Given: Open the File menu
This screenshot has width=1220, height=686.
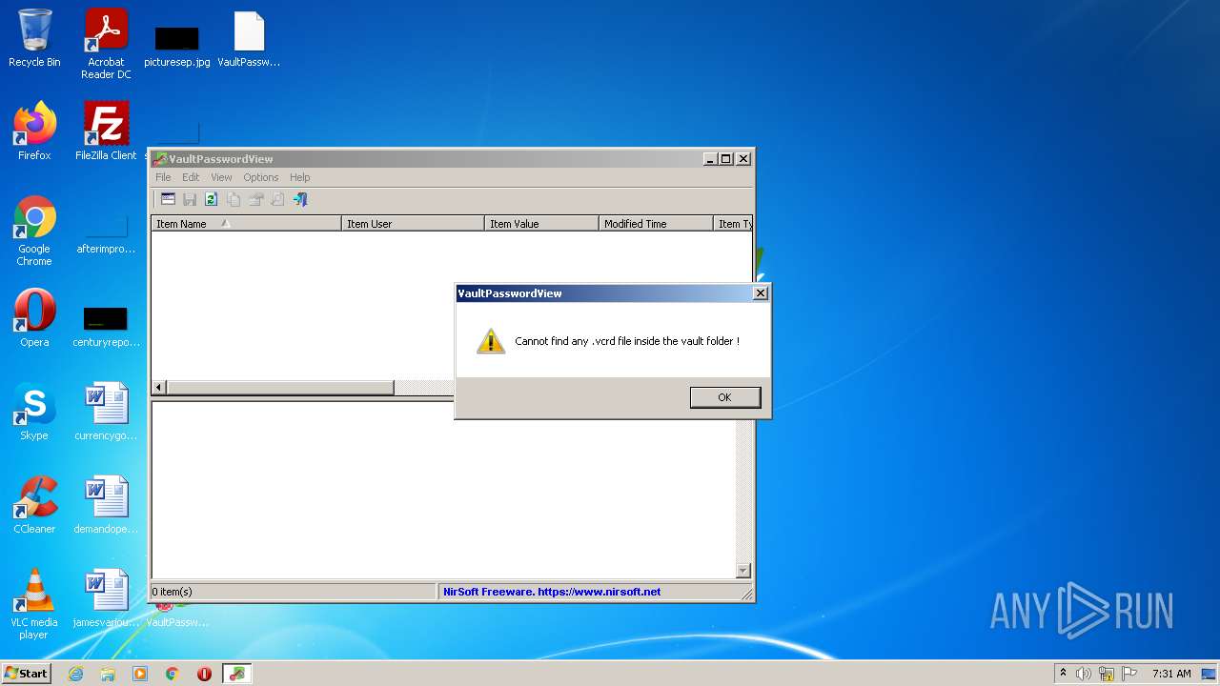Looking at the screenshot, I should (x=163, y=177).
